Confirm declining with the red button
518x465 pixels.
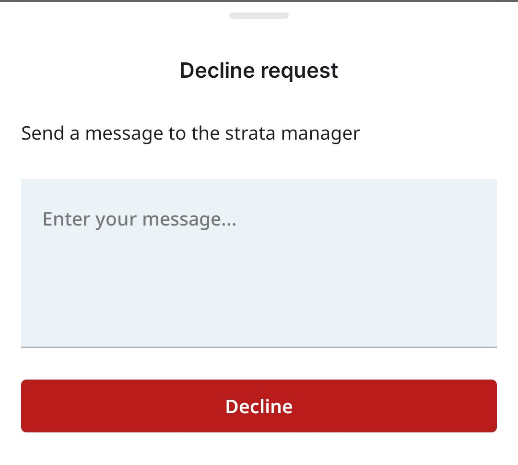point(259,406)
